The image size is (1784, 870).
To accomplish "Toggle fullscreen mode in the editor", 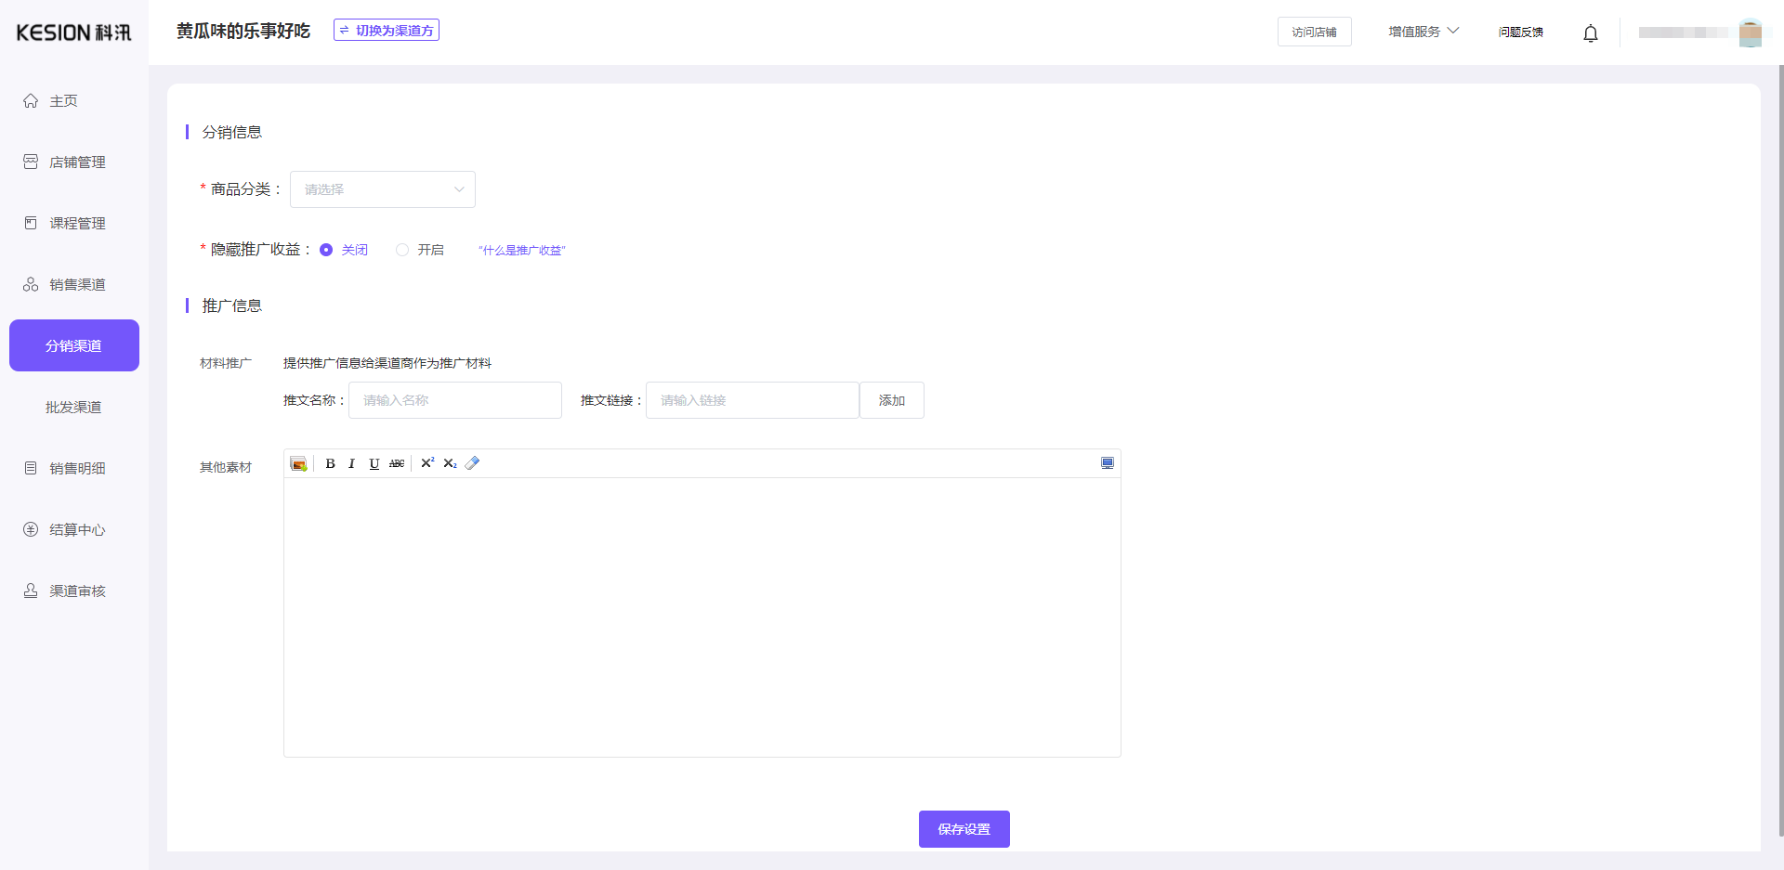I will click(x=1107, y=463).
